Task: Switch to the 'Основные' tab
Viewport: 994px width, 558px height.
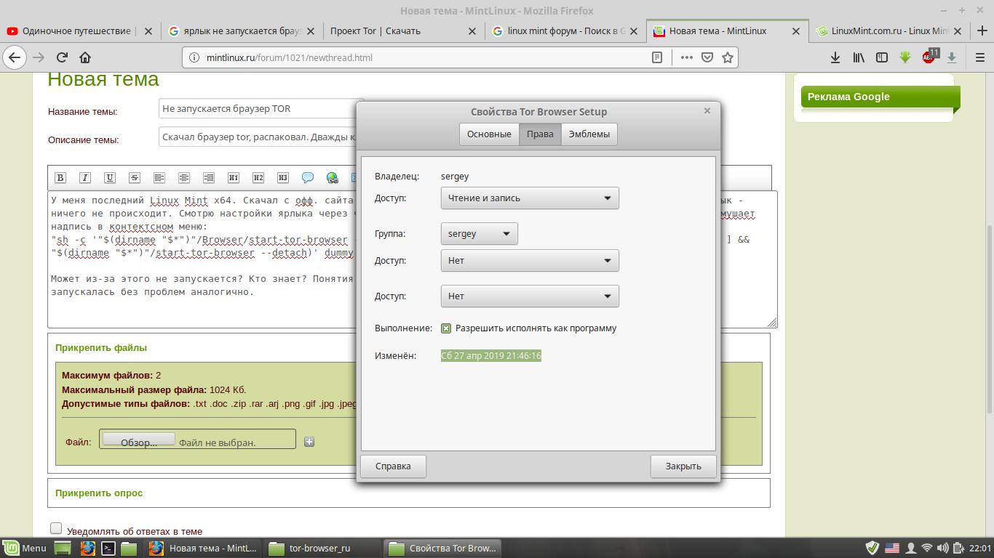Action: pyautogui.click(x=489, y=134)
